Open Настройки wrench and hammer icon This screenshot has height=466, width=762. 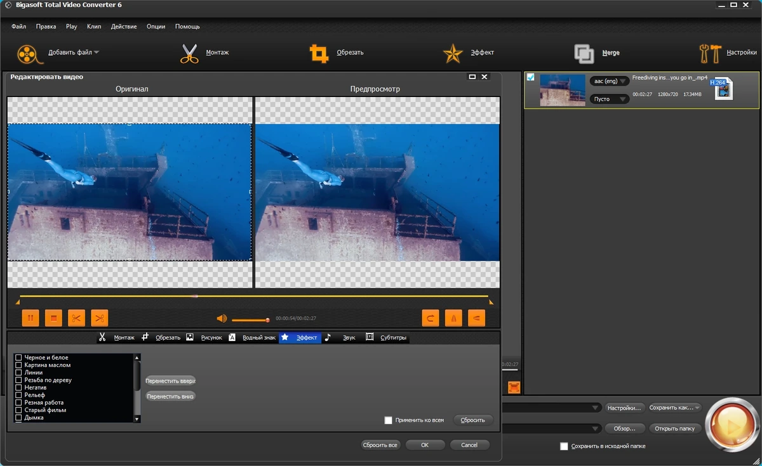coord(709,53)
